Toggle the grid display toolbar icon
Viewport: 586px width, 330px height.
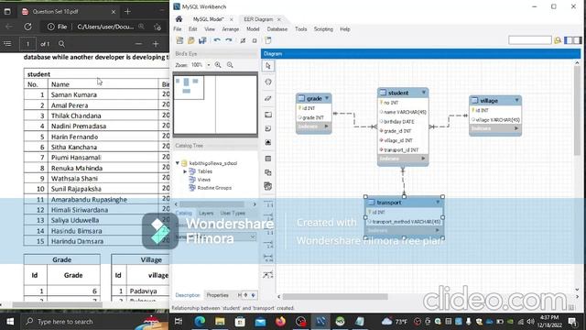[x=243, y=40]
